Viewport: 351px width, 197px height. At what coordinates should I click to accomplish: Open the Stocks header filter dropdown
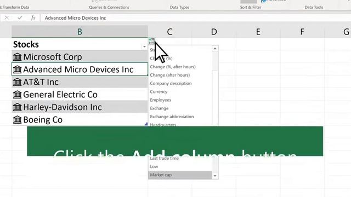pyautogui.click(x=144, y=47)
